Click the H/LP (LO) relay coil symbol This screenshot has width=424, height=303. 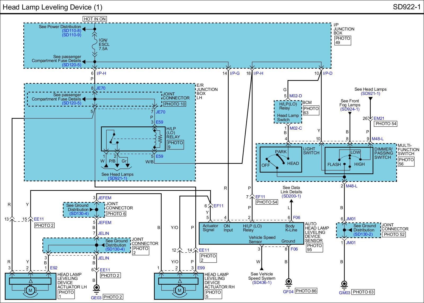click(155, 139)
